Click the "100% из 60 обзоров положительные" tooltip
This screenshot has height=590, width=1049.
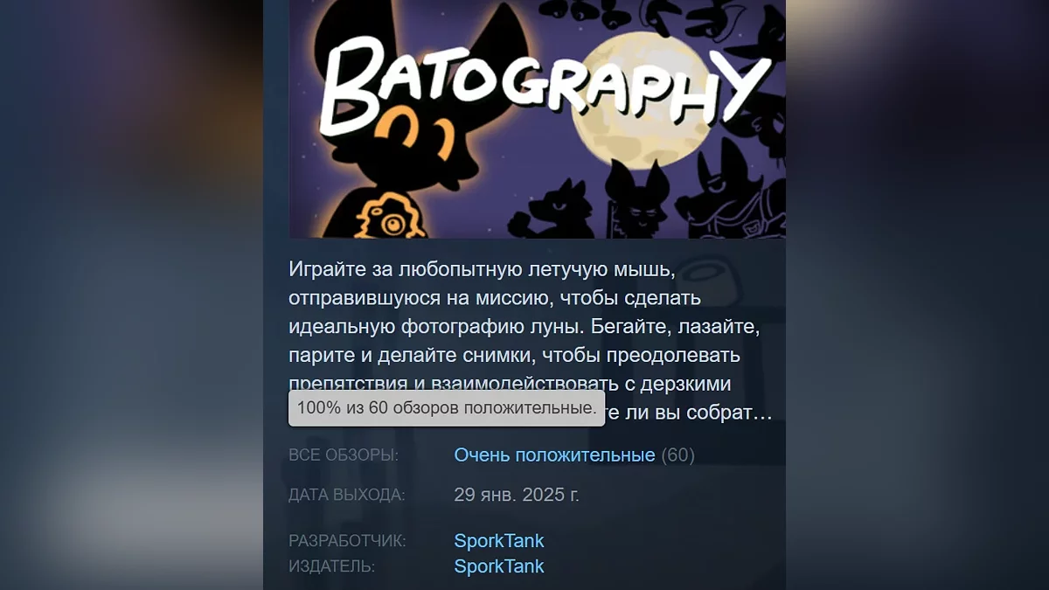(447, 408)
